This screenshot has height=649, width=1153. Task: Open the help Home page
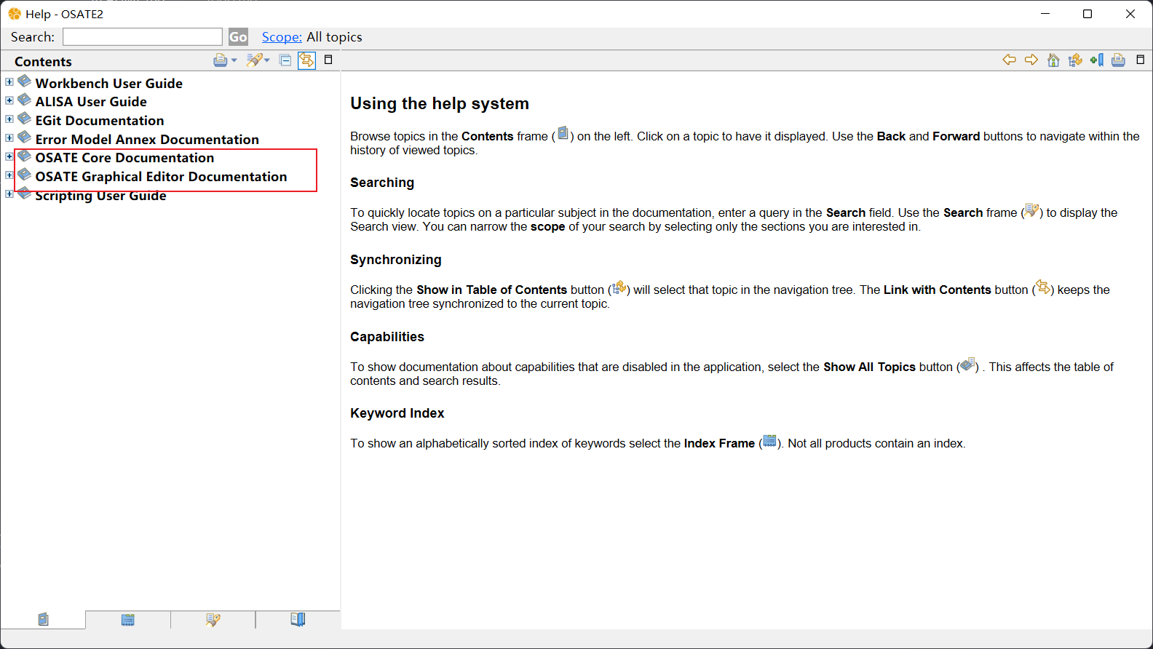pos(1053,60)
